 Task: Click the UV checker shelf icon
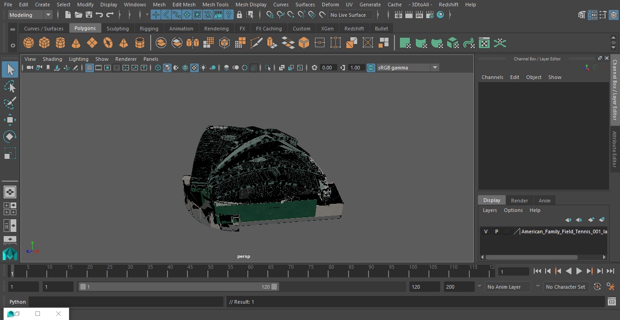click(484, 43)
